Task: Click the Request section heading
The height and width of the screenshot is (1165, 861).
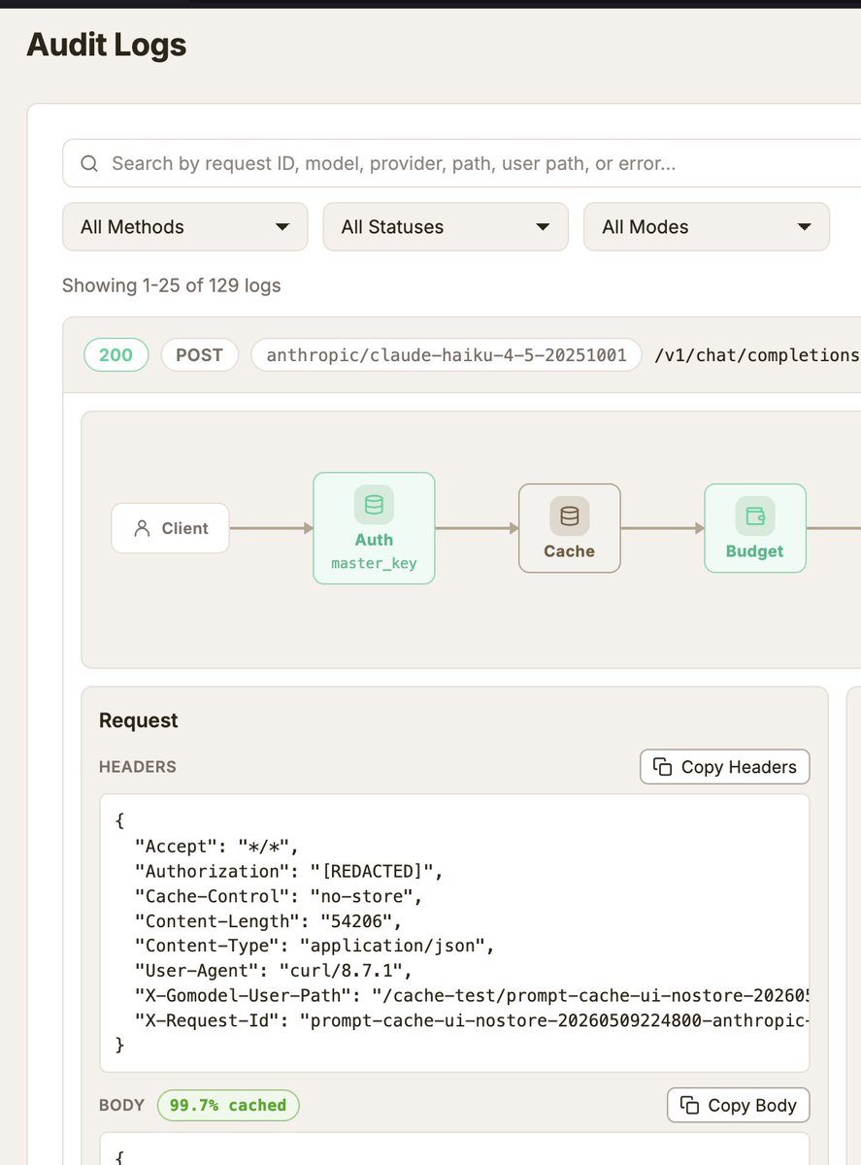Action: click(x=139, y=720)
